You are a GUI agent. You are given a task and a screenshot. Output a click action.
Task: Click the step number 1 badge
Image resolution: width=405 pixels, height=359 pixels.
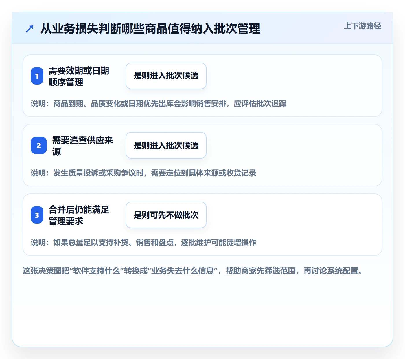click(x=37, y=76)
